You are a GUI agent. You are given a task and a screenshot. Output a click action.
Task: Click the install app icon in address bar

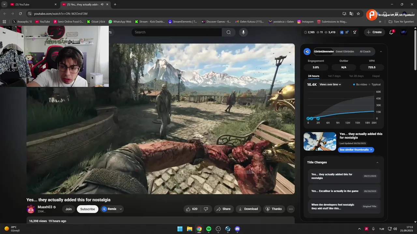pos(344,14)
